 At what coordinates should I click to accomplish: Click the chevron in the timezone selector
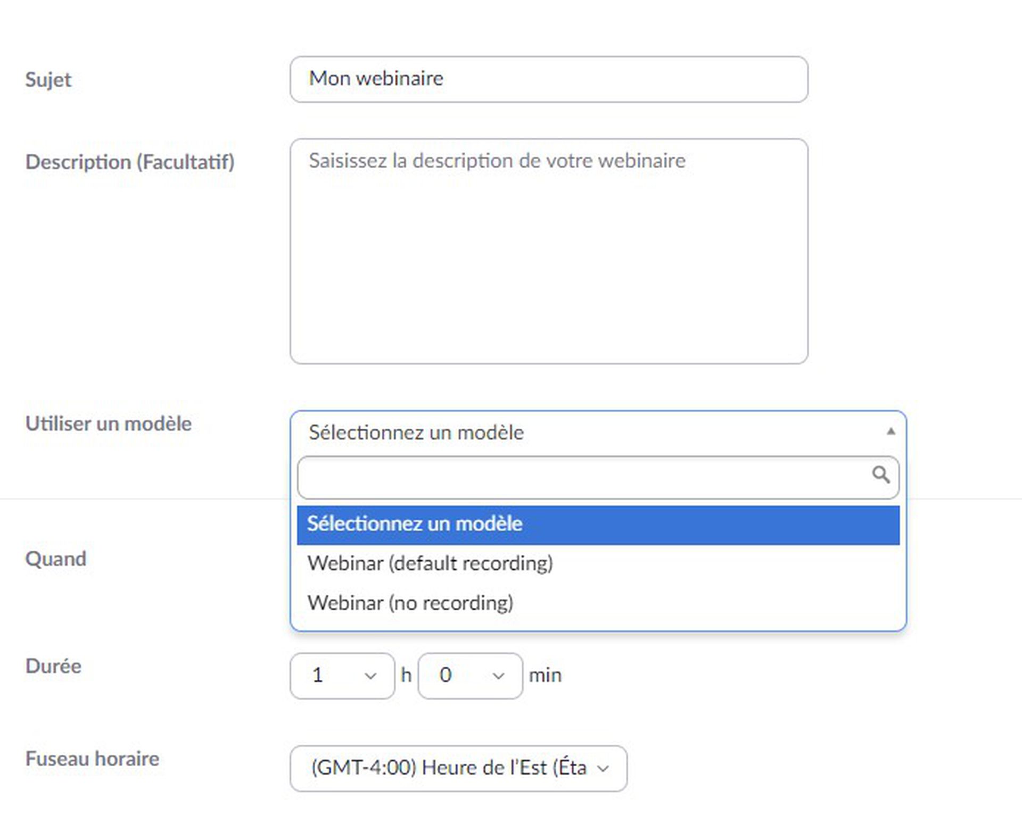click(603, 769)
